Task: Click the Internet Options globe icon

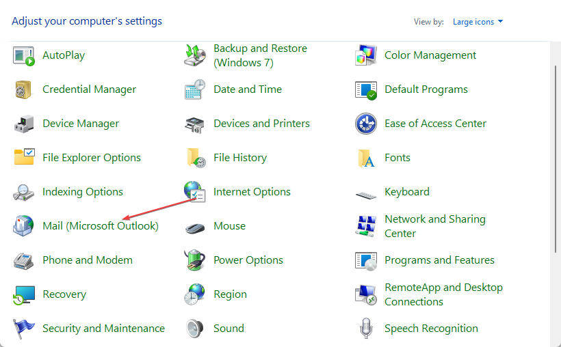Action: coord(194,191)
